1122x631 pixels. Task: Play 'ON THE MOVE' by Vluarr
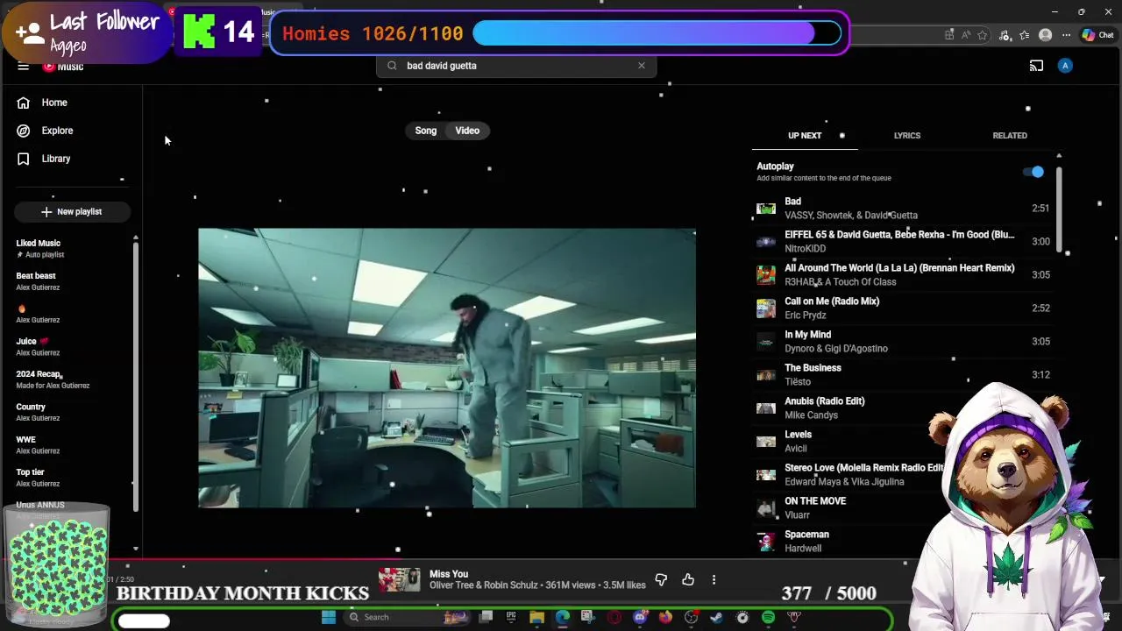tap(841, 508)
